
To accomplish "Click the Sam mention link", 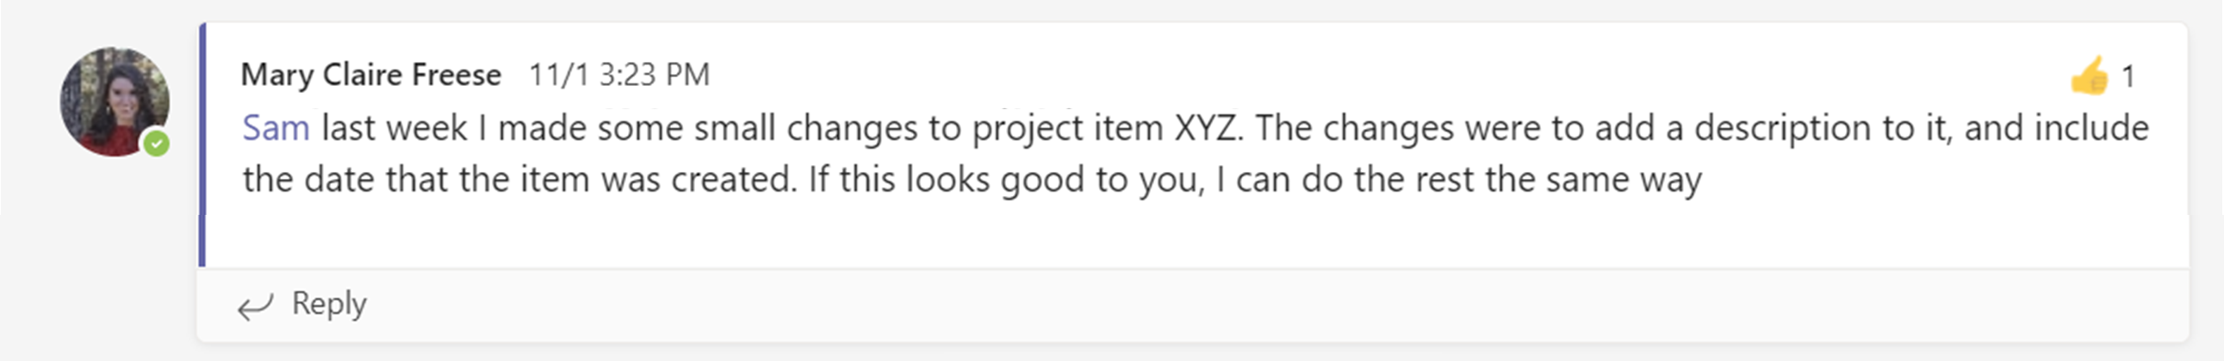I will click(x=276, y=127).
